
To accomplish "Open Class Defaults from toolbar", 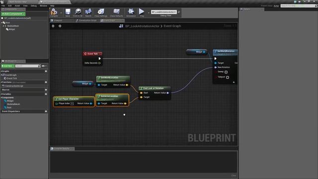I will [116, 12].
